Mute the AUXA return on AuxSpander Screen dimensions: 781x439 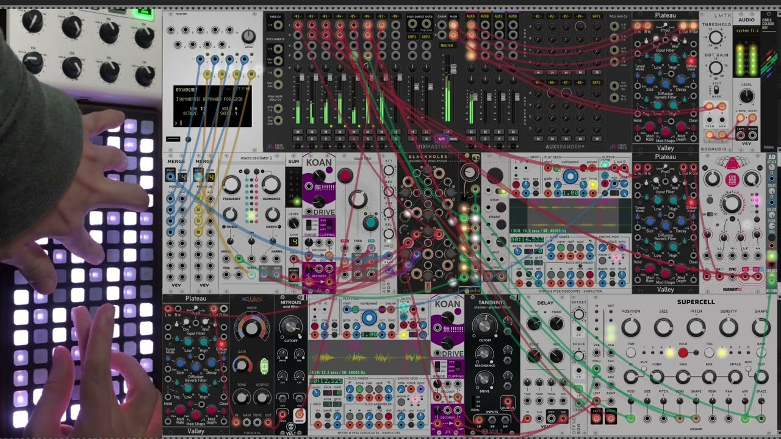click(471, 132)
